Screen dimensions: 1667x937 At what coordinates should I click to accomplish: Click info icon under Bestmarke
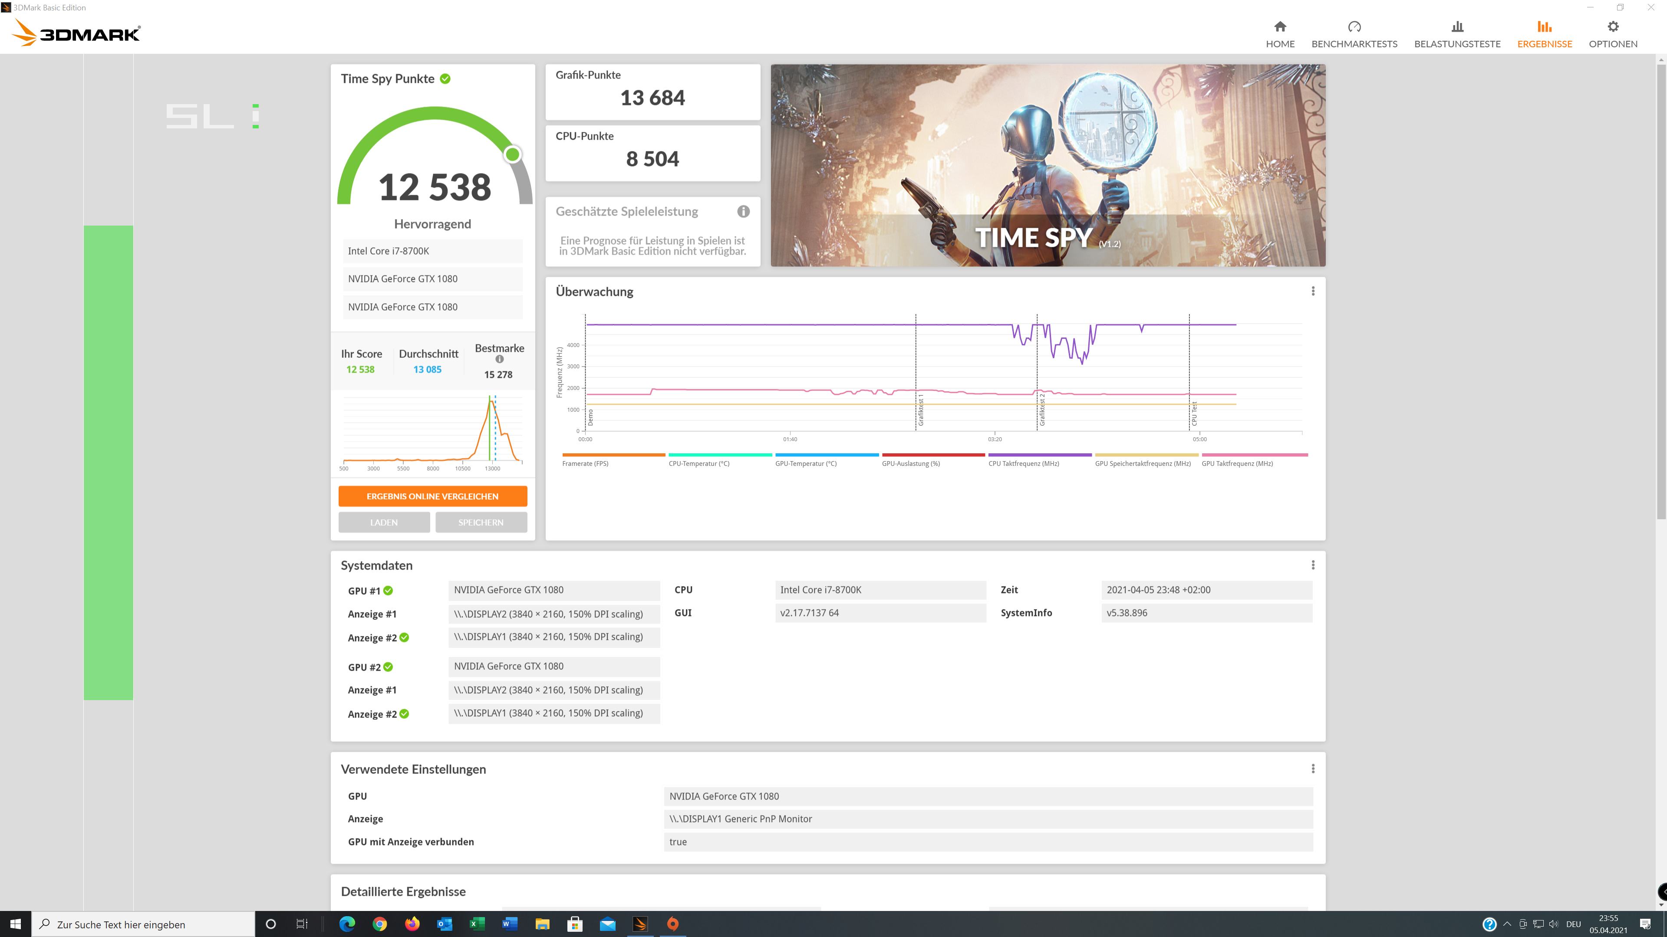[x=499, y=360]
